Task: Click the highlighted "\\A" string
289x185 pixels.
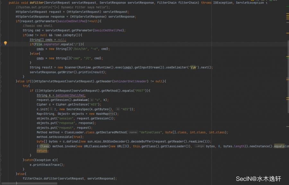Action: pos(193,68)
